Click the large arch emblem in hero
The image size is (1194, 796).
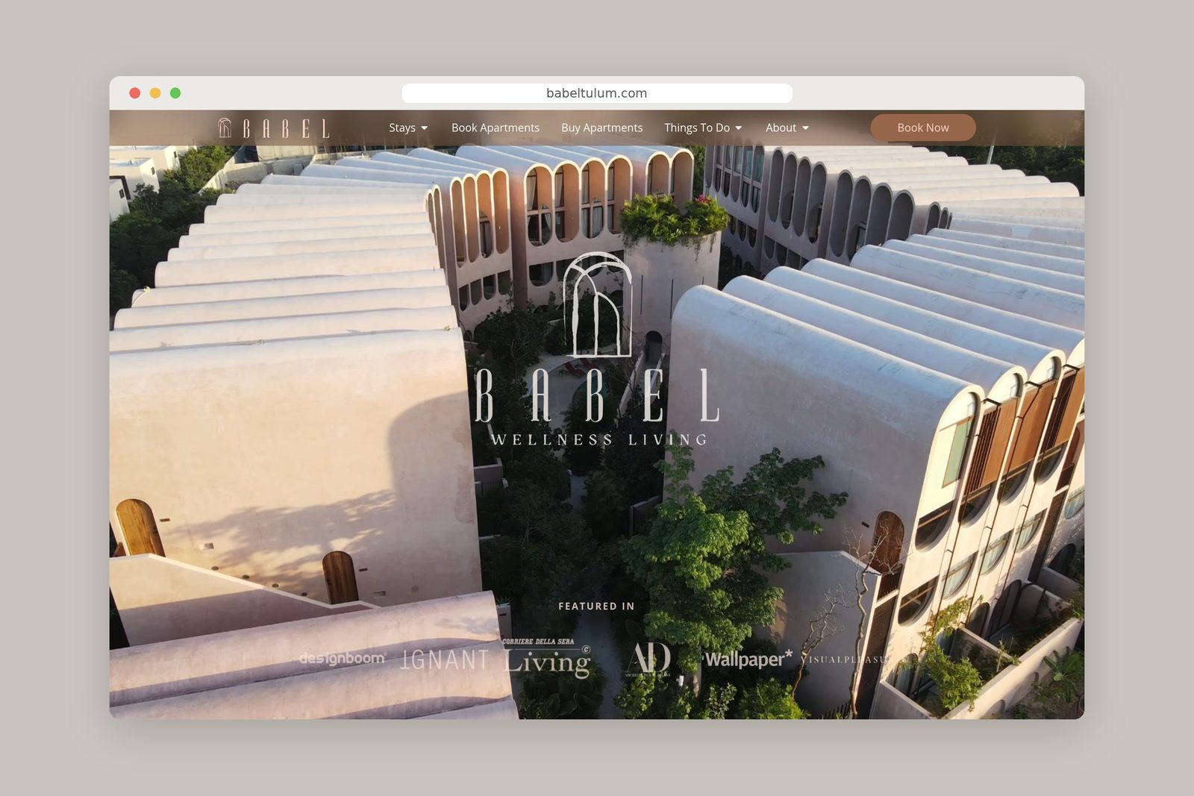597,305
